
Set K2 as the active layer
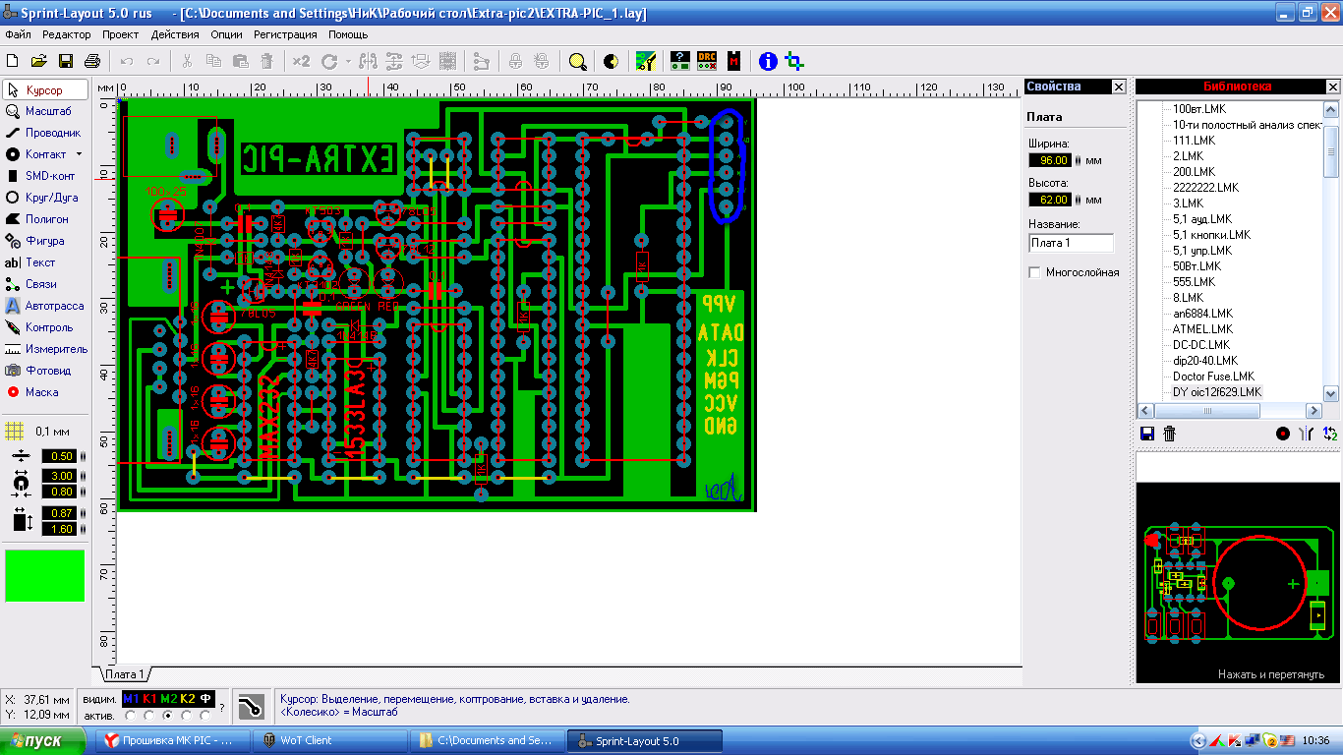[x=187, y=715]
